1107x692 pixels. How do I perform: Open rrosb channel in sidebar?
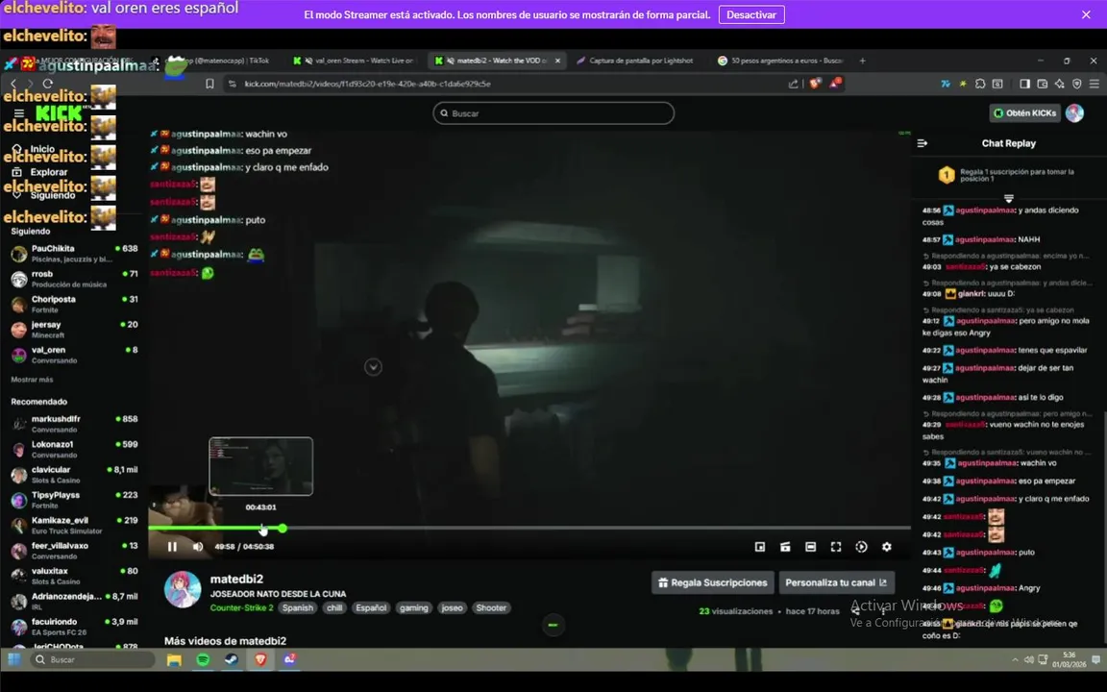pyautogui.click(x=74, y=279)
